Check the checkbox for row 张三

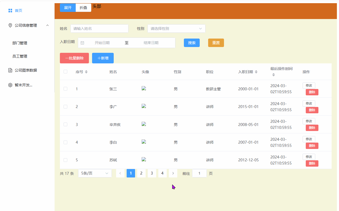point(65,89)
